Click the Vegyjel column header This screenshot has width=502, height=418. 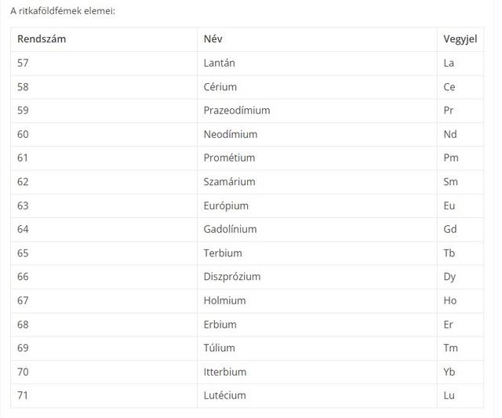click(460, 39)
